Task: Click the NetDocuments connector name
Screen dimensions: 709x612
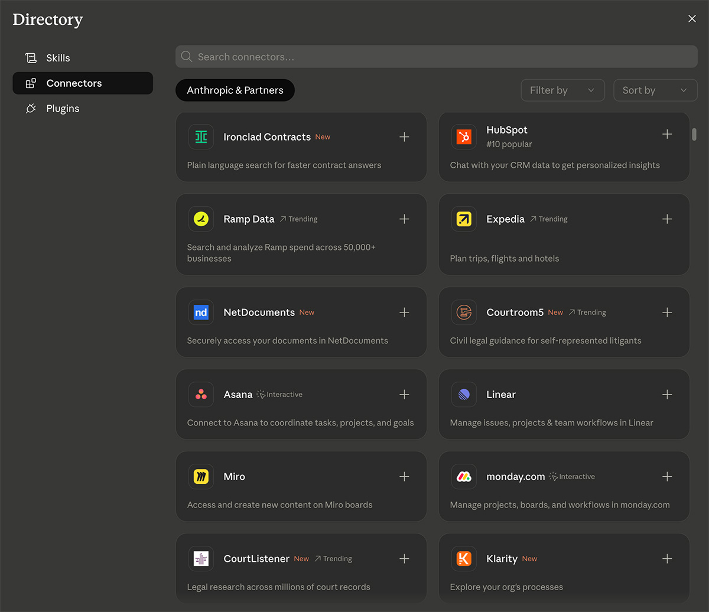Action: tap(259, 312)
